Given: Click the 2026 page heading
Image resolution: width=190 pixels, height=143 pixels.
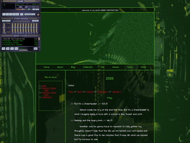Looking at the screenshot, I should coord(110,78).
